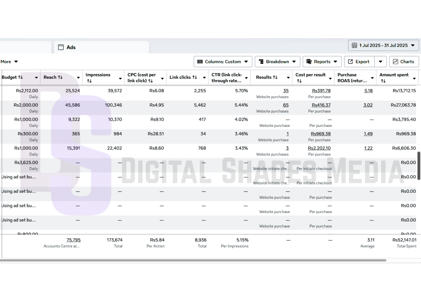Open the More menu

9,62
